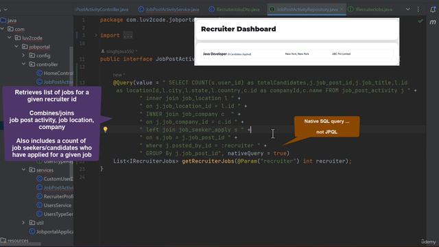
Task: Click the luv2code package folder icon
Action: coord(18,38)
